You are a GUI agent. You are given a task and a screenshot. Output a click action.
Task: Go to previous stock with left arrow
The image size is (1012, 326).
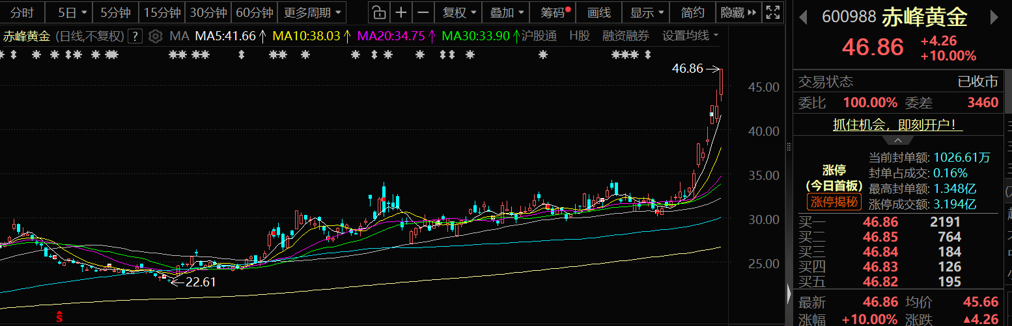point(804,18)
